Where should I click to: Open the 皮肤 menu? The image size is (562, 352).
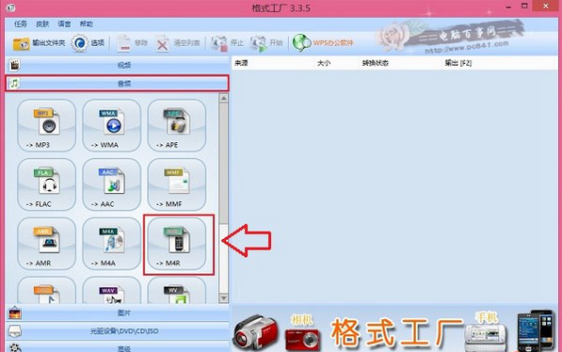point(42,24)
